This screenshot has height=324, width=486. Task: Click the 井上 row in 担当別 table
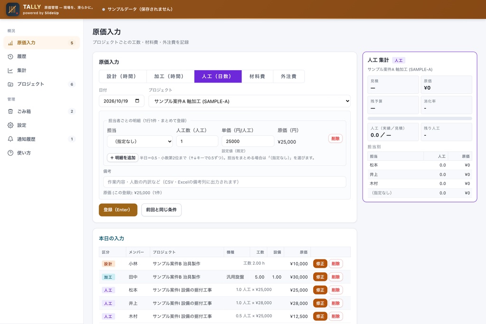pyautogui.click(x=420, y=175)
